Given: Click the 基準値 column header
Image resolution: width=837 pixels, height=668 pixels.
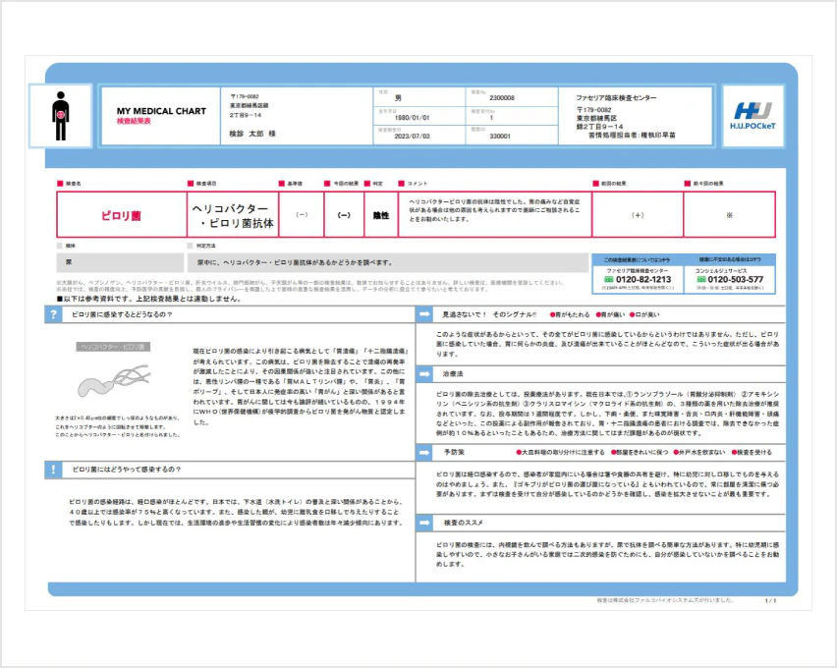Looking at the screenshot, I should (x=295, y=184).
